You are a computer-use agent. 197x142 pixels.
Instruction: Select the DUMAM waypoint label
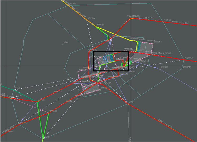coord(186,67)
